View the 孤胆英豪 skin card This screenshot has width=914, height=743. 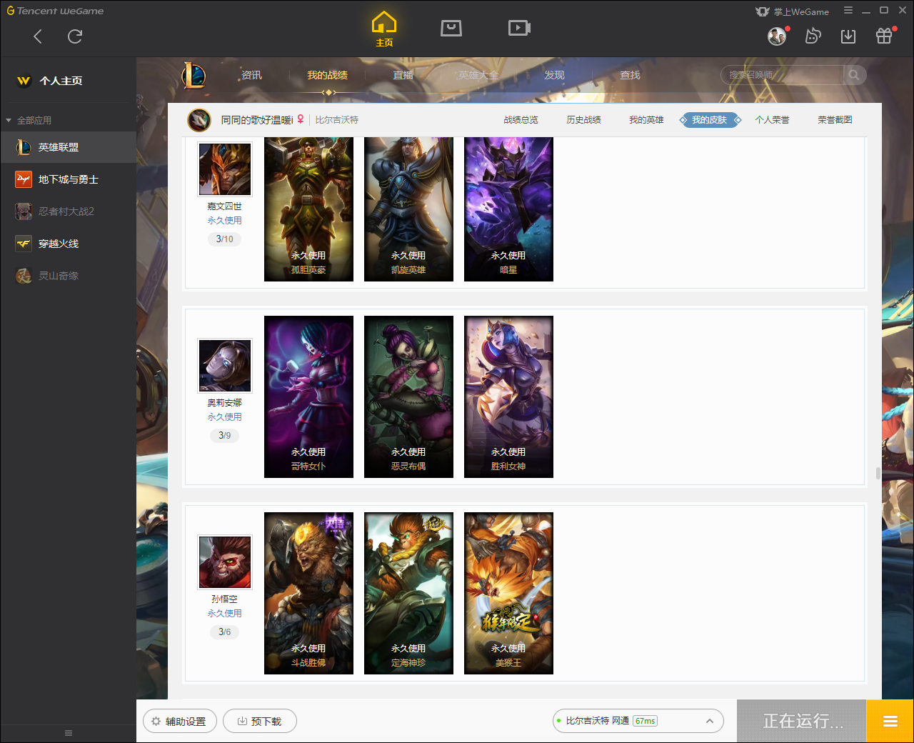[x=308, y=209]
